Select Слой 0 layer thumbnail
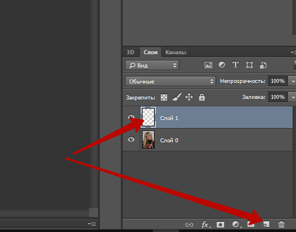 (148, 139)
